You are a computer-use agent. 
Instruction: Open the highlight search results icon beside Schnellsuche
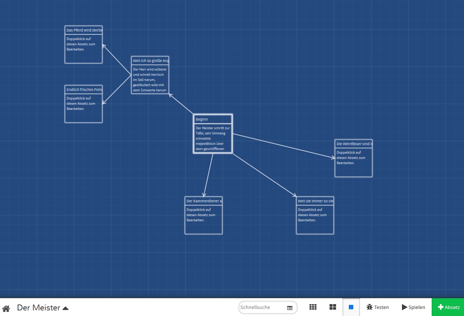(289, 307)
